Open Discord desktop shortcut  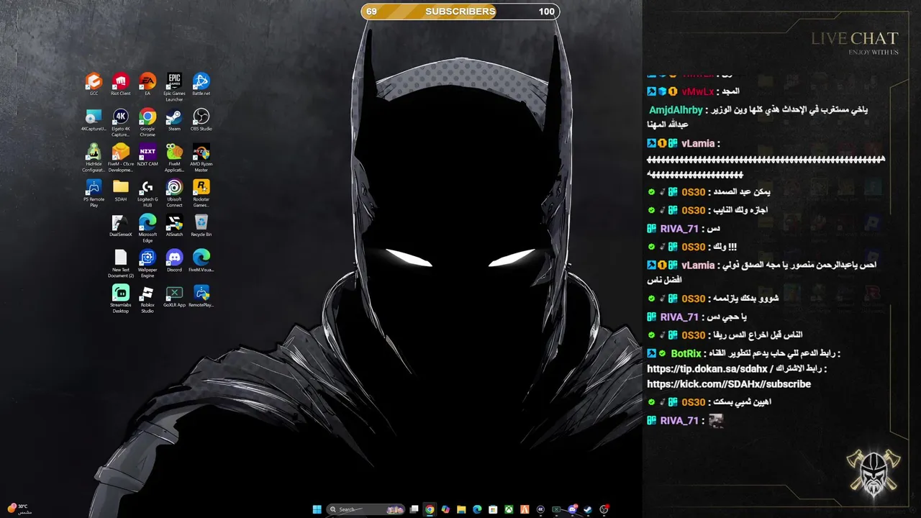click(174, 260)
